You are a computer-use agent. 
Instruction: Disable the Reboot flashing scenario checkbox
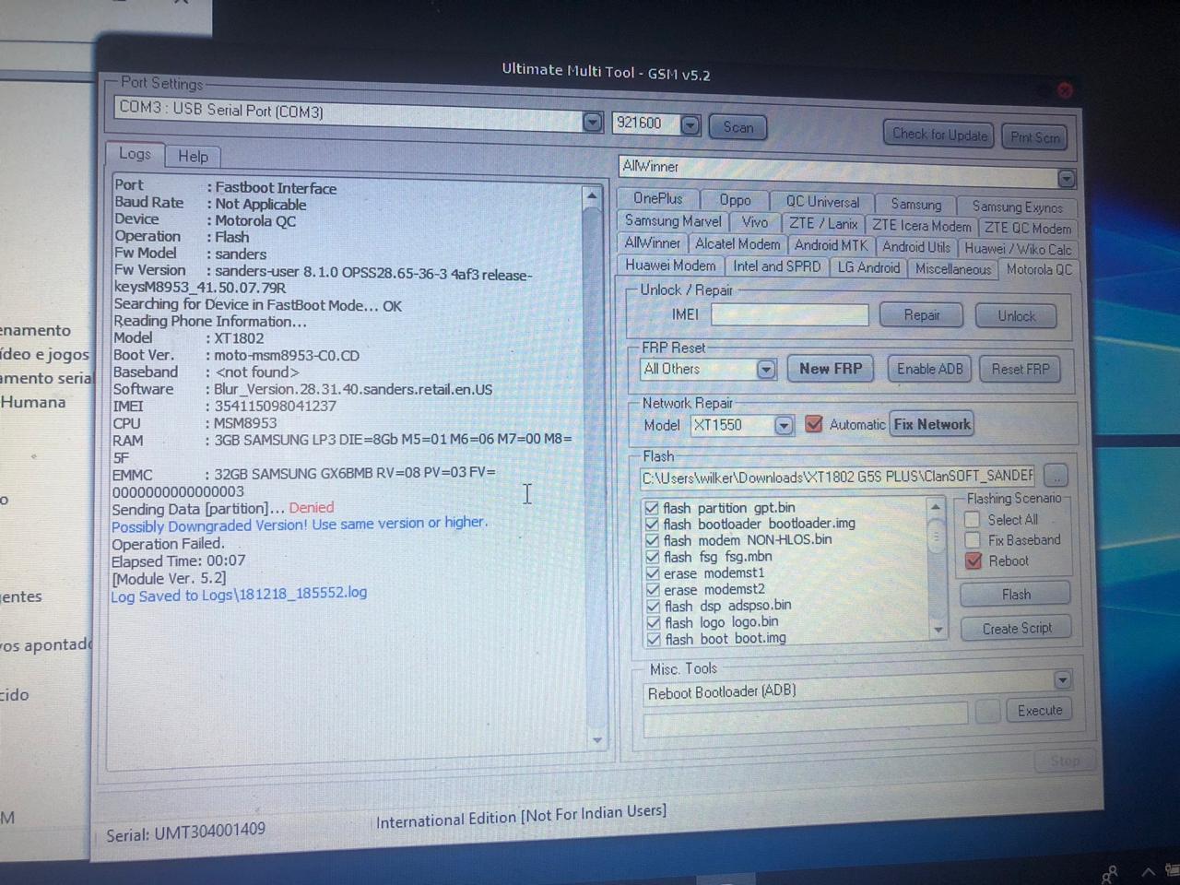pos(973,560)
